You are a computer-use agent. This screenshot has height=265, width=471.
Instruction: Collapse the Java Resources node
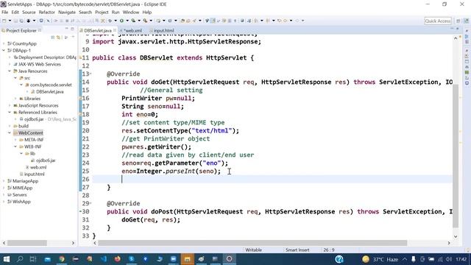pyautogui.click(x=10, y=71)
